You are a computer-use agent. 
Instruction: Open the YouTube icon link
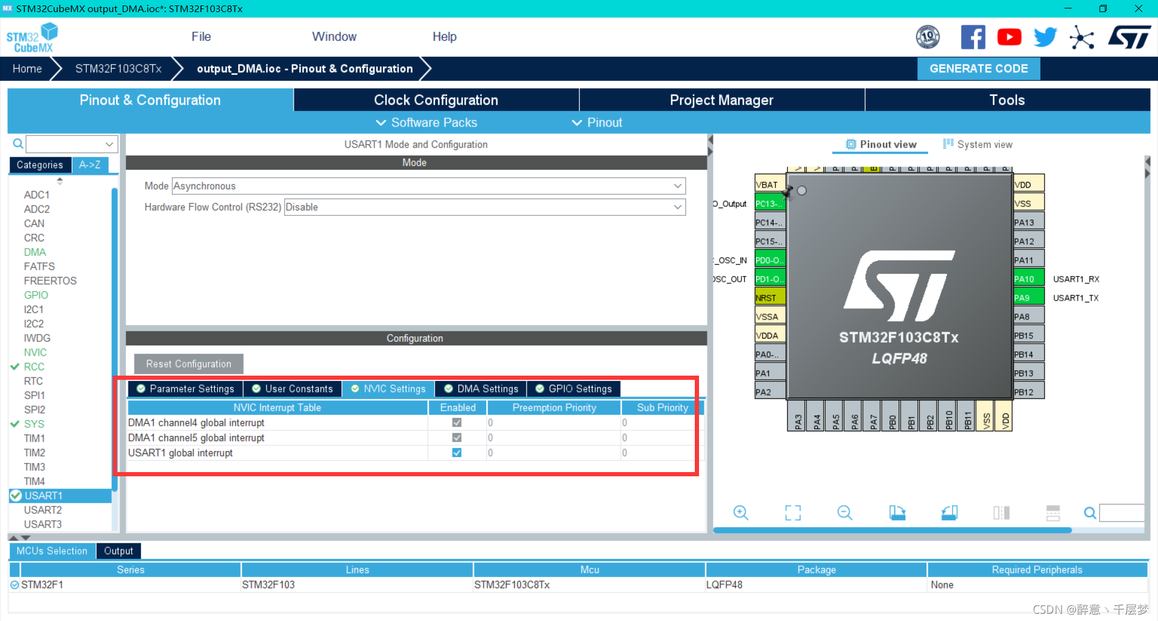coord(1009,37)
